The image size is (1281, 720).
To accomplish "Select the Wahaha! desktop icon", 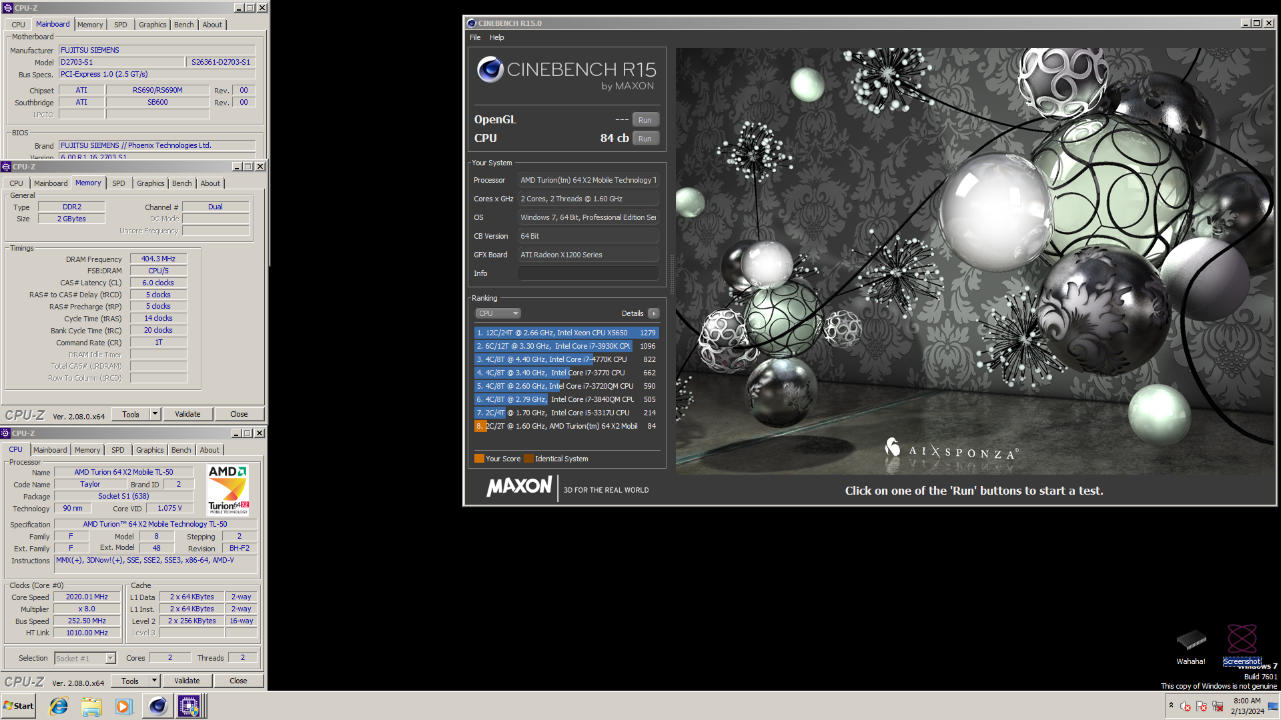I will click(x=1191, y=645).
